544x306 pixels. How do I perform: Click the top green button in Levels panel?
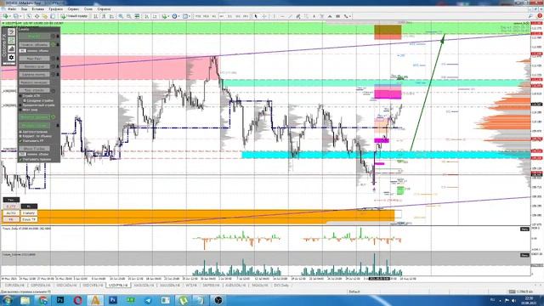coord(34,36)
